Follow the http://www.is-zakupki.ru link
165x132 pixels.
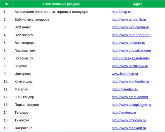(130, 66)
